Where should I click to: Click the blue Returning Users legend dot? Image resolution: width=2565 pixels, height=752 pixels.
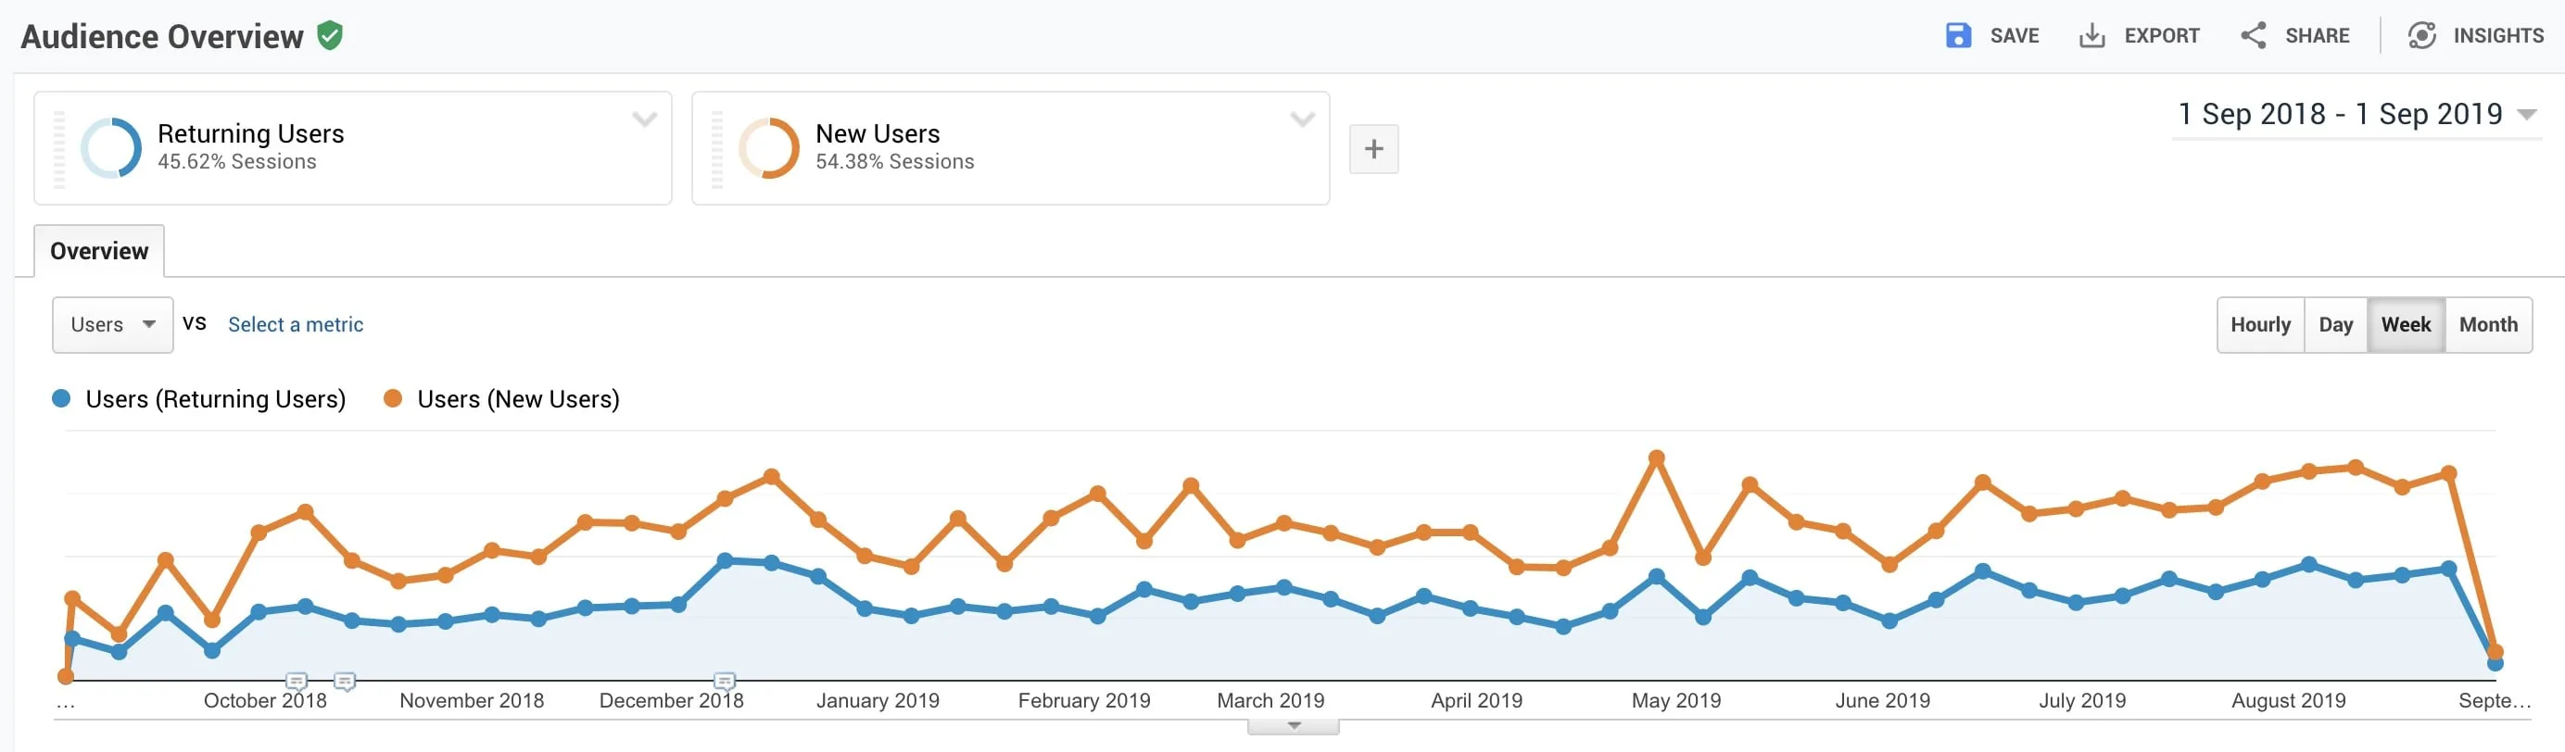pyautogui.click(x=61, y=399)
